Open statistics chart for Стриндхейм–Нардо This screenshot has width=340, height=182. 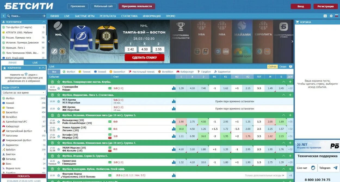point(174,88)
